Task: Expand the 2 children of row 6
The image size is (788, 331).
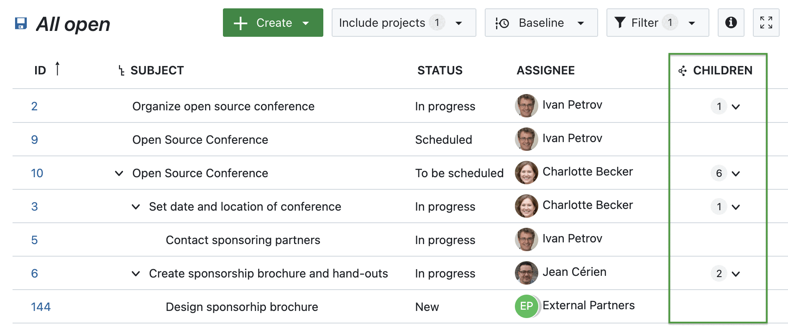Action: click(726, 273)
